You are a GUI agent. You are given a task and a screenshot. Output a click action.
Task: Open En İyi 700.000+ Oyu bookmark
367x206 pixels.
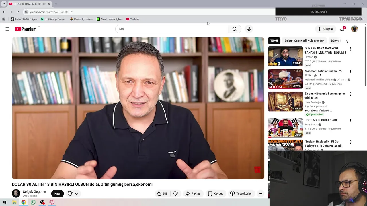[24, 19]
